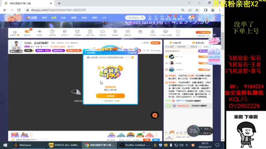
Task: Open the 520 nav item
Action: tap(104, 18)
